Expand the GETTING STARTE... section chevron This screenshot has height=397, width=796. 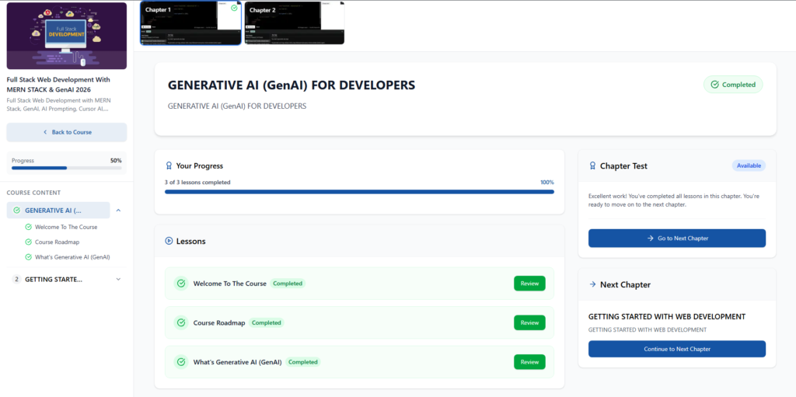(118, 279)
